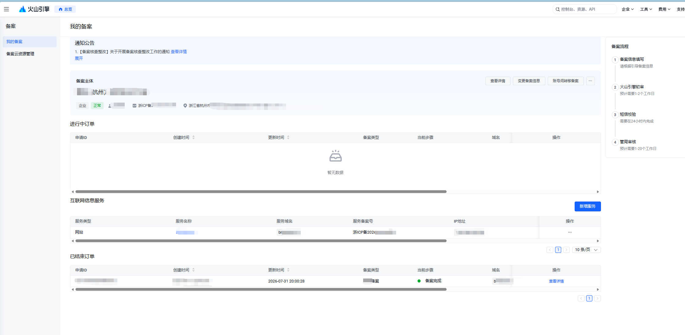Screen dimensions: 685x335
Task: Click 进行中订单 horizontal scrollbar
Action: click(261, 192)
